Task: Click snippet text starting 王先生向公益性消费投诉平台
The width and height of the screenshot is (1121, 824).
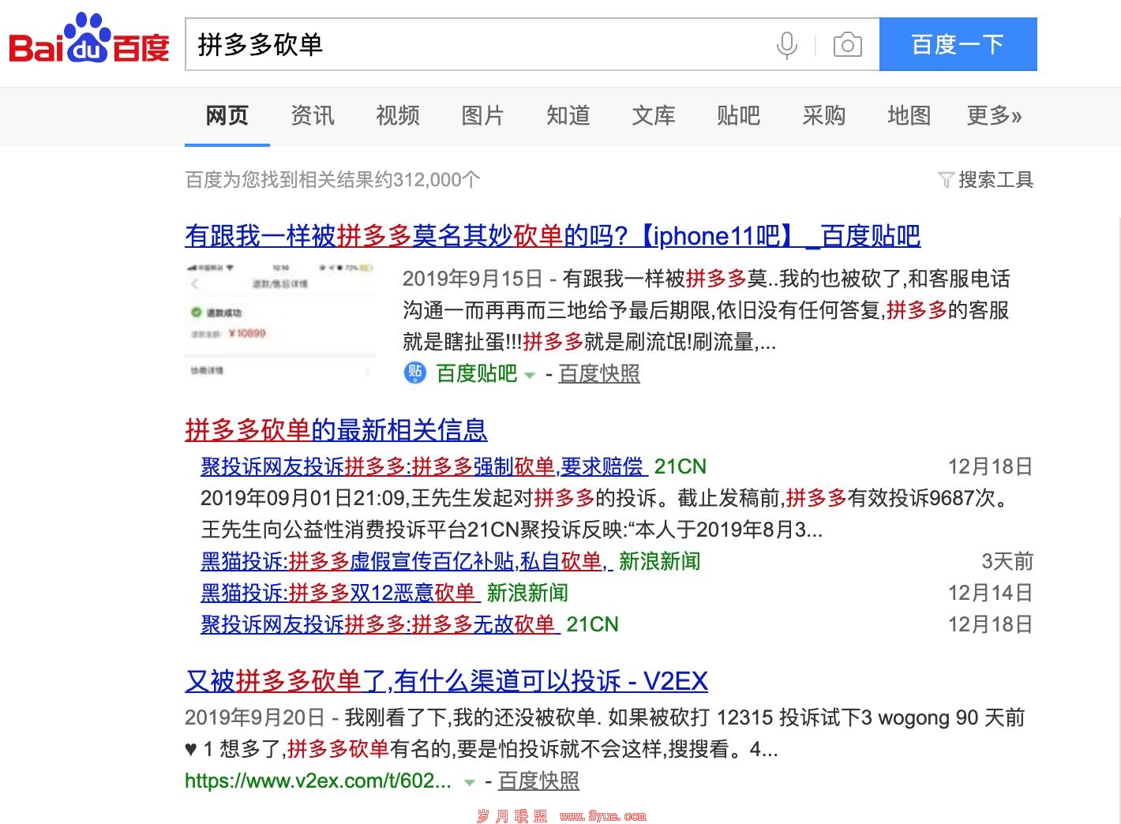Action: tap(512, 530)
